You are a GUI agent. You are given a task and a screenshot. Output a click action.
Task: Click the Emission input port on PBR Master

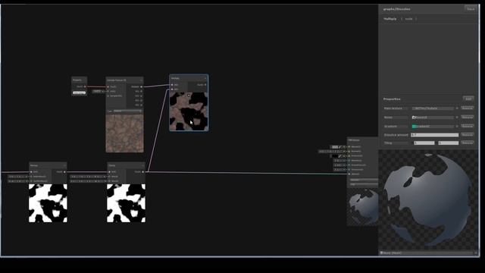click(x=349, y=155)
